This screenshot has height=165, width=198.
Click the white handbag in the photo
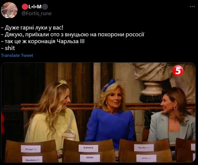pyautogui.click(x=69, y=135)
